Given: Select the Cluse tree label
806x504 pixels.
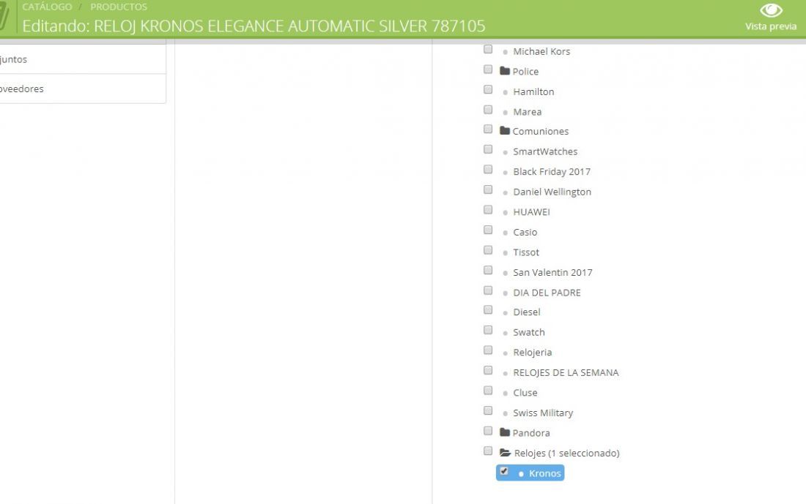Looking at the screenshot, I should pyautogui.click(x=525, y=393).
